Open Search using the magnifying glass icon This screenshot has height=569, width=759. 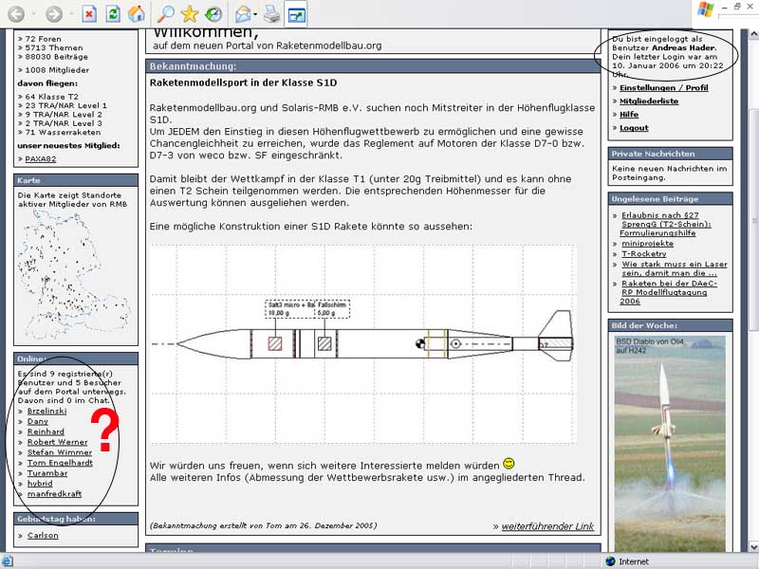[165, 13]
